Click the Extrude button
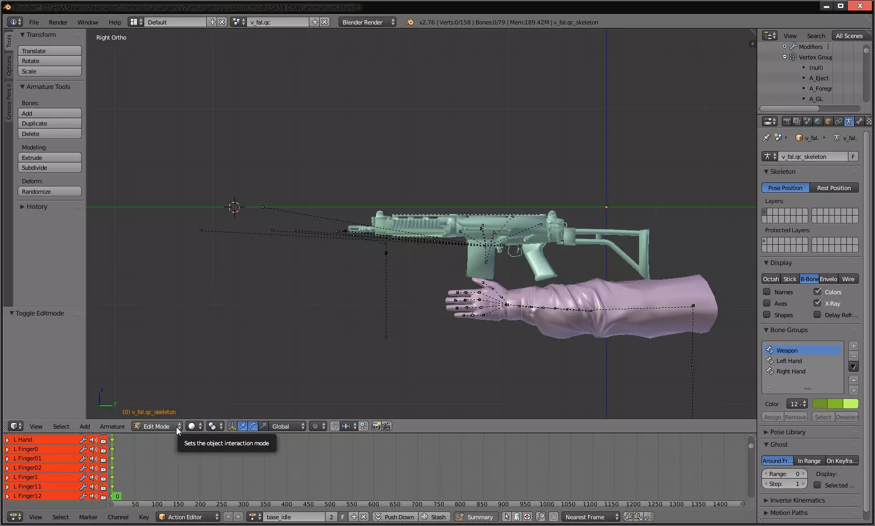Viewport: 875px width, 526px height. click(49, 157)
